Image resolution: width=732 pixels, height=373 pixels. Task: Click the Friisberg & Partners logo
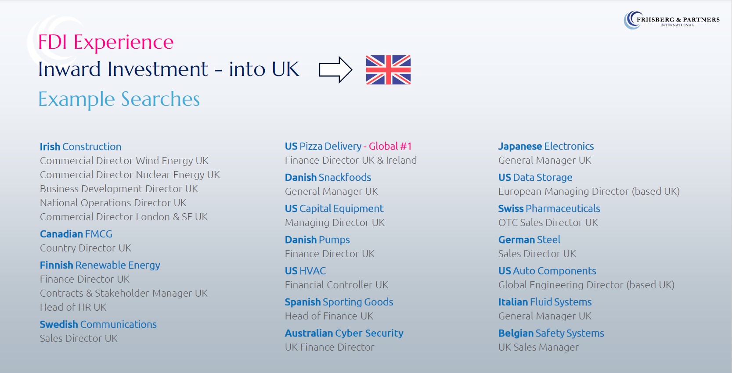coord(671,20)
